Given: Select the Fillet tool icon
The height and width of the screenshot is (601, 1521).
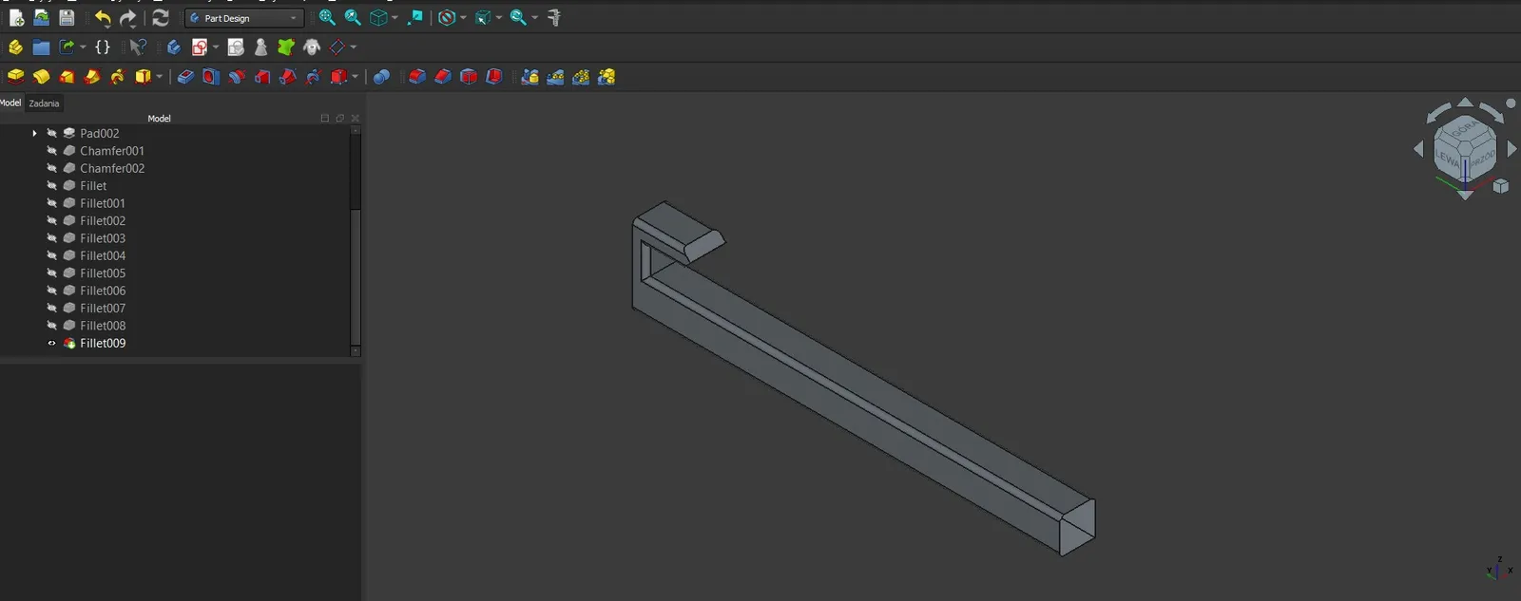Looking at the screenshot, I should (x=417, y=77).
